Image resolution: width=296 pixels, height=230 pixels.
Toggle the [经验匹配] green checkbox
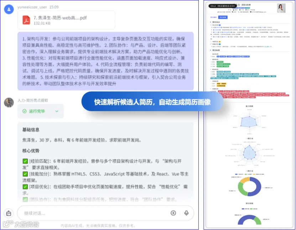tap(25, 161)
